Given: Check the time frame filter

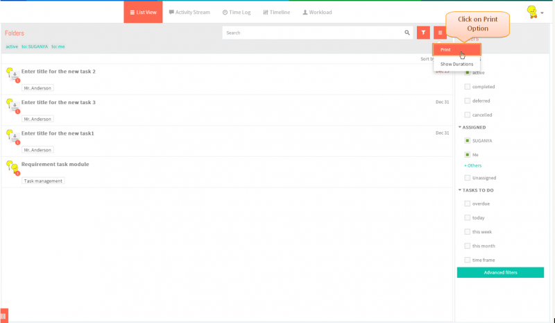Looking at the screenshot, I should point(467,260).
